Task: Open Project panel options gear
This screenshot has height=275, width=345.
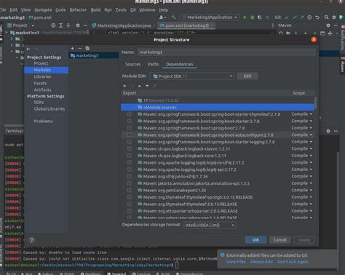Action: point(78,25)
